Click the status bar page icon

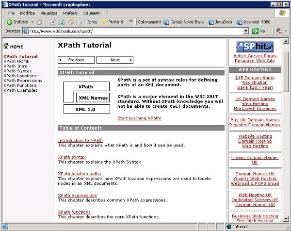tap(5, 227)
